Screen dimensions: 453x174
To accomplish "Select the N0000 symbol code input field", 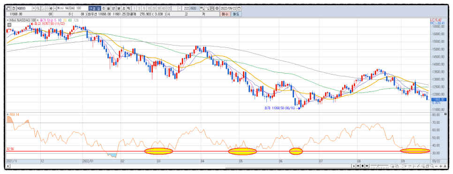I will pyautogui.click(x=24, y=8).
